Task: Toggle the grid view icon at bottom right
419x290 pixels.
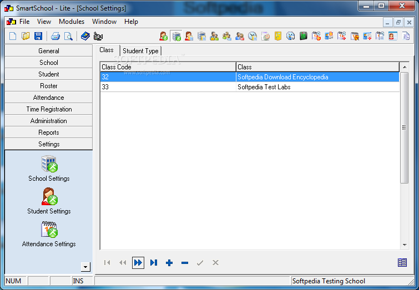Action: 402,262
